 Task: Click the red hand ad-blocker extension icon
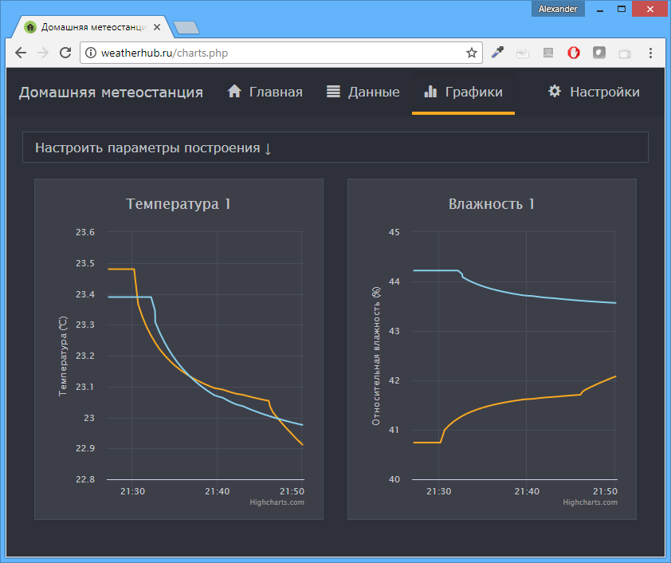point(574,53)
